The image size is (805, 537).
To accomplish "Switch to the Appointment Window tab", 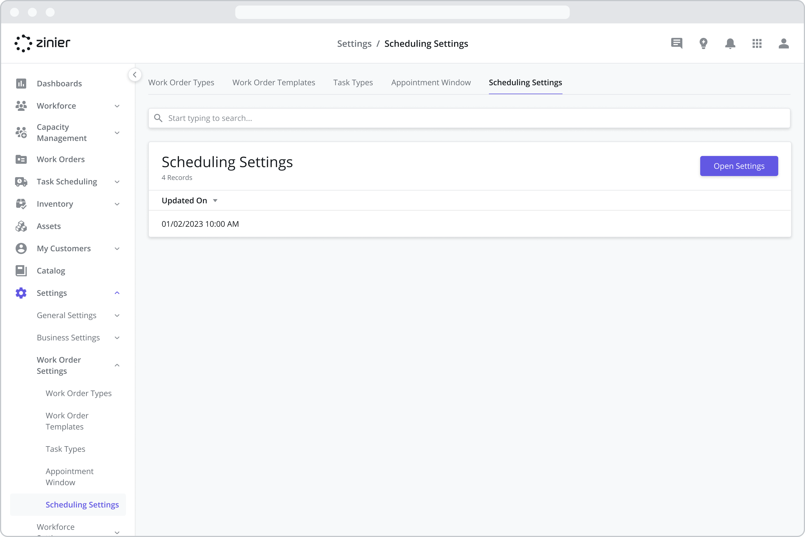I will [x=431, y=82].
